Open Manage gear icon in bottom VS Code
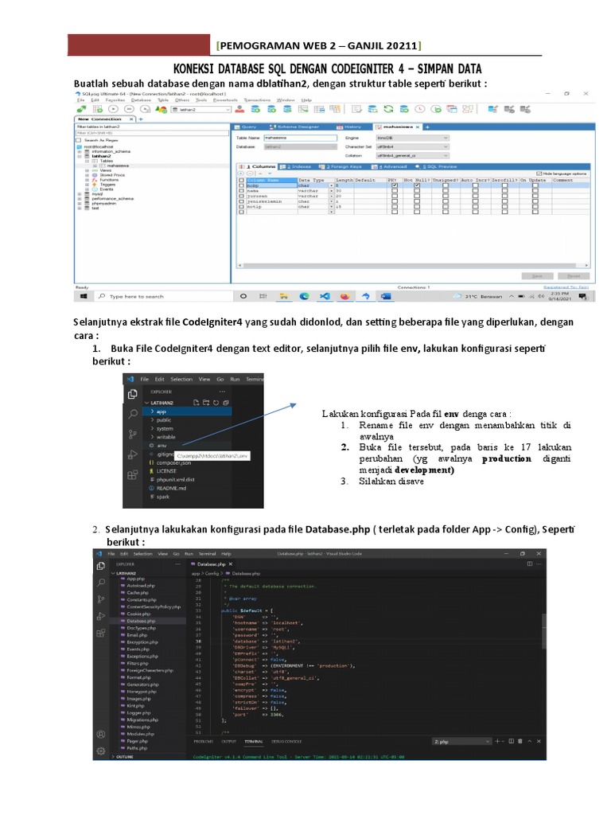Viewport: 611px width, 815px height. point(101,750)
